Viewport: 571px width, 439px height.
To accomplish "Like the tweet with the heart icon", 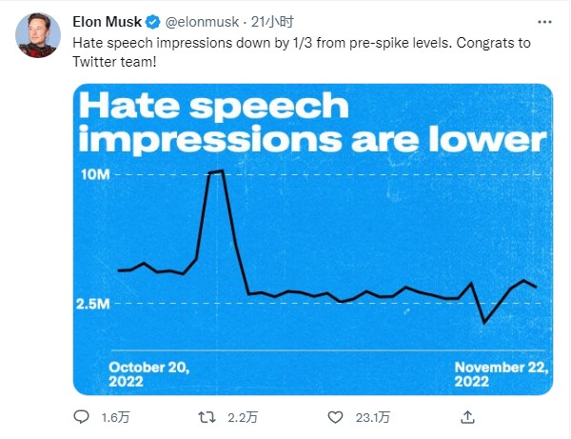I will [x=334, y=417].
